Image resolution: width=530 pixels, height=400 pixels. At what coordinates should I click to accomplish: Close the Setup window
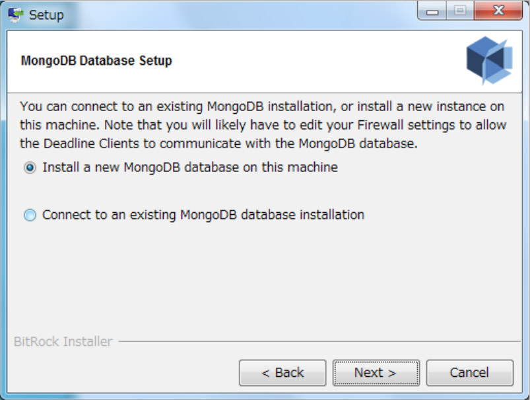pyautogui.click(x=498, y=11)
